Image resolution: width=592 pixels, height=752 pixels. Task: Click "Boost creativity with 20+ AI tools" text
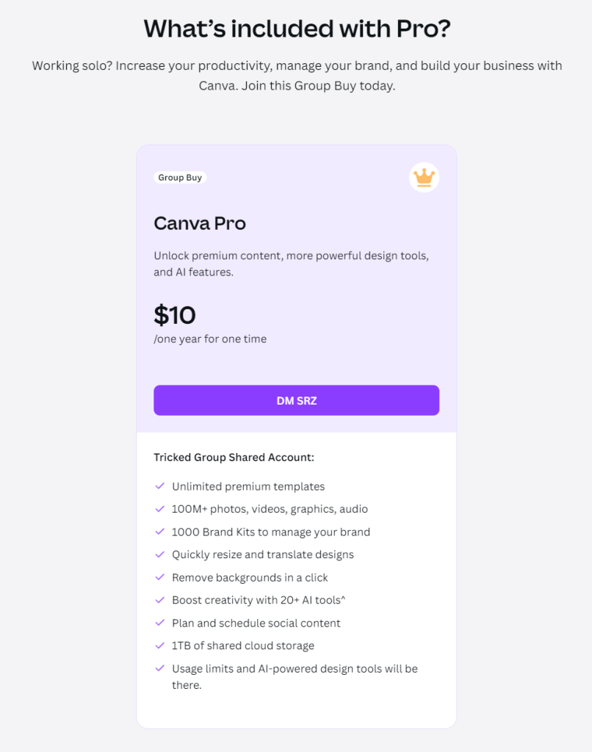[x=259, y=600]
